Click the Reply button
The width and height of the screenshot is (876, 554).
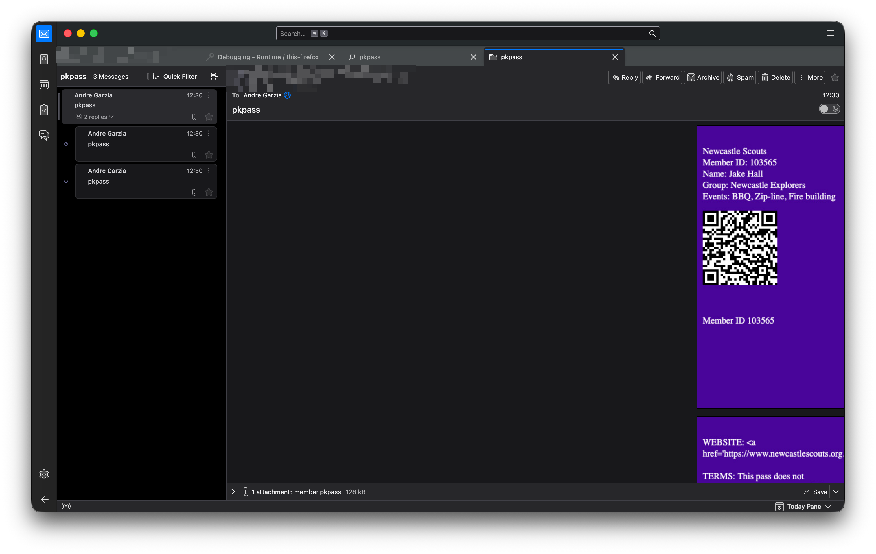pos(624,78)
